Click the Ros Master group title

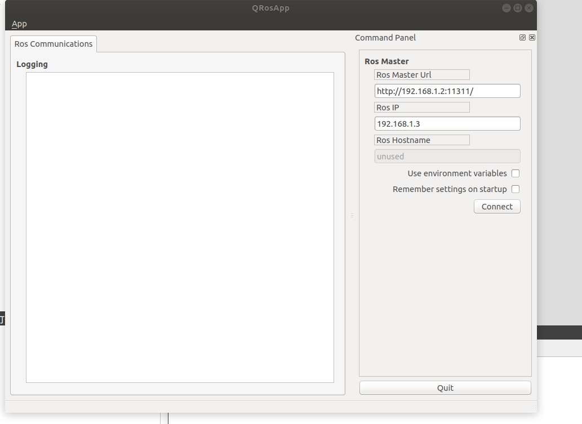point(386,61)
